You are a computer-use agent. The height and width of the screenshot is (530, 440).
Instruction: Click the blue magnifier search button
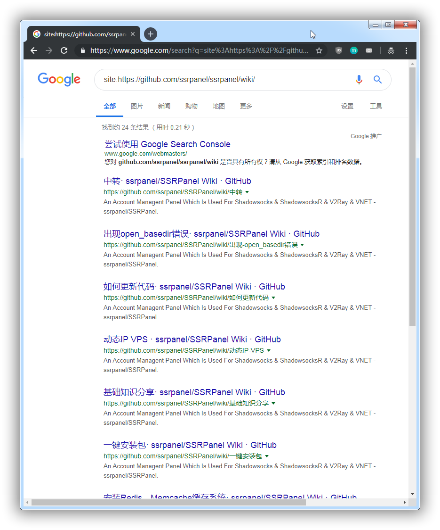click(x=377, y=80)
